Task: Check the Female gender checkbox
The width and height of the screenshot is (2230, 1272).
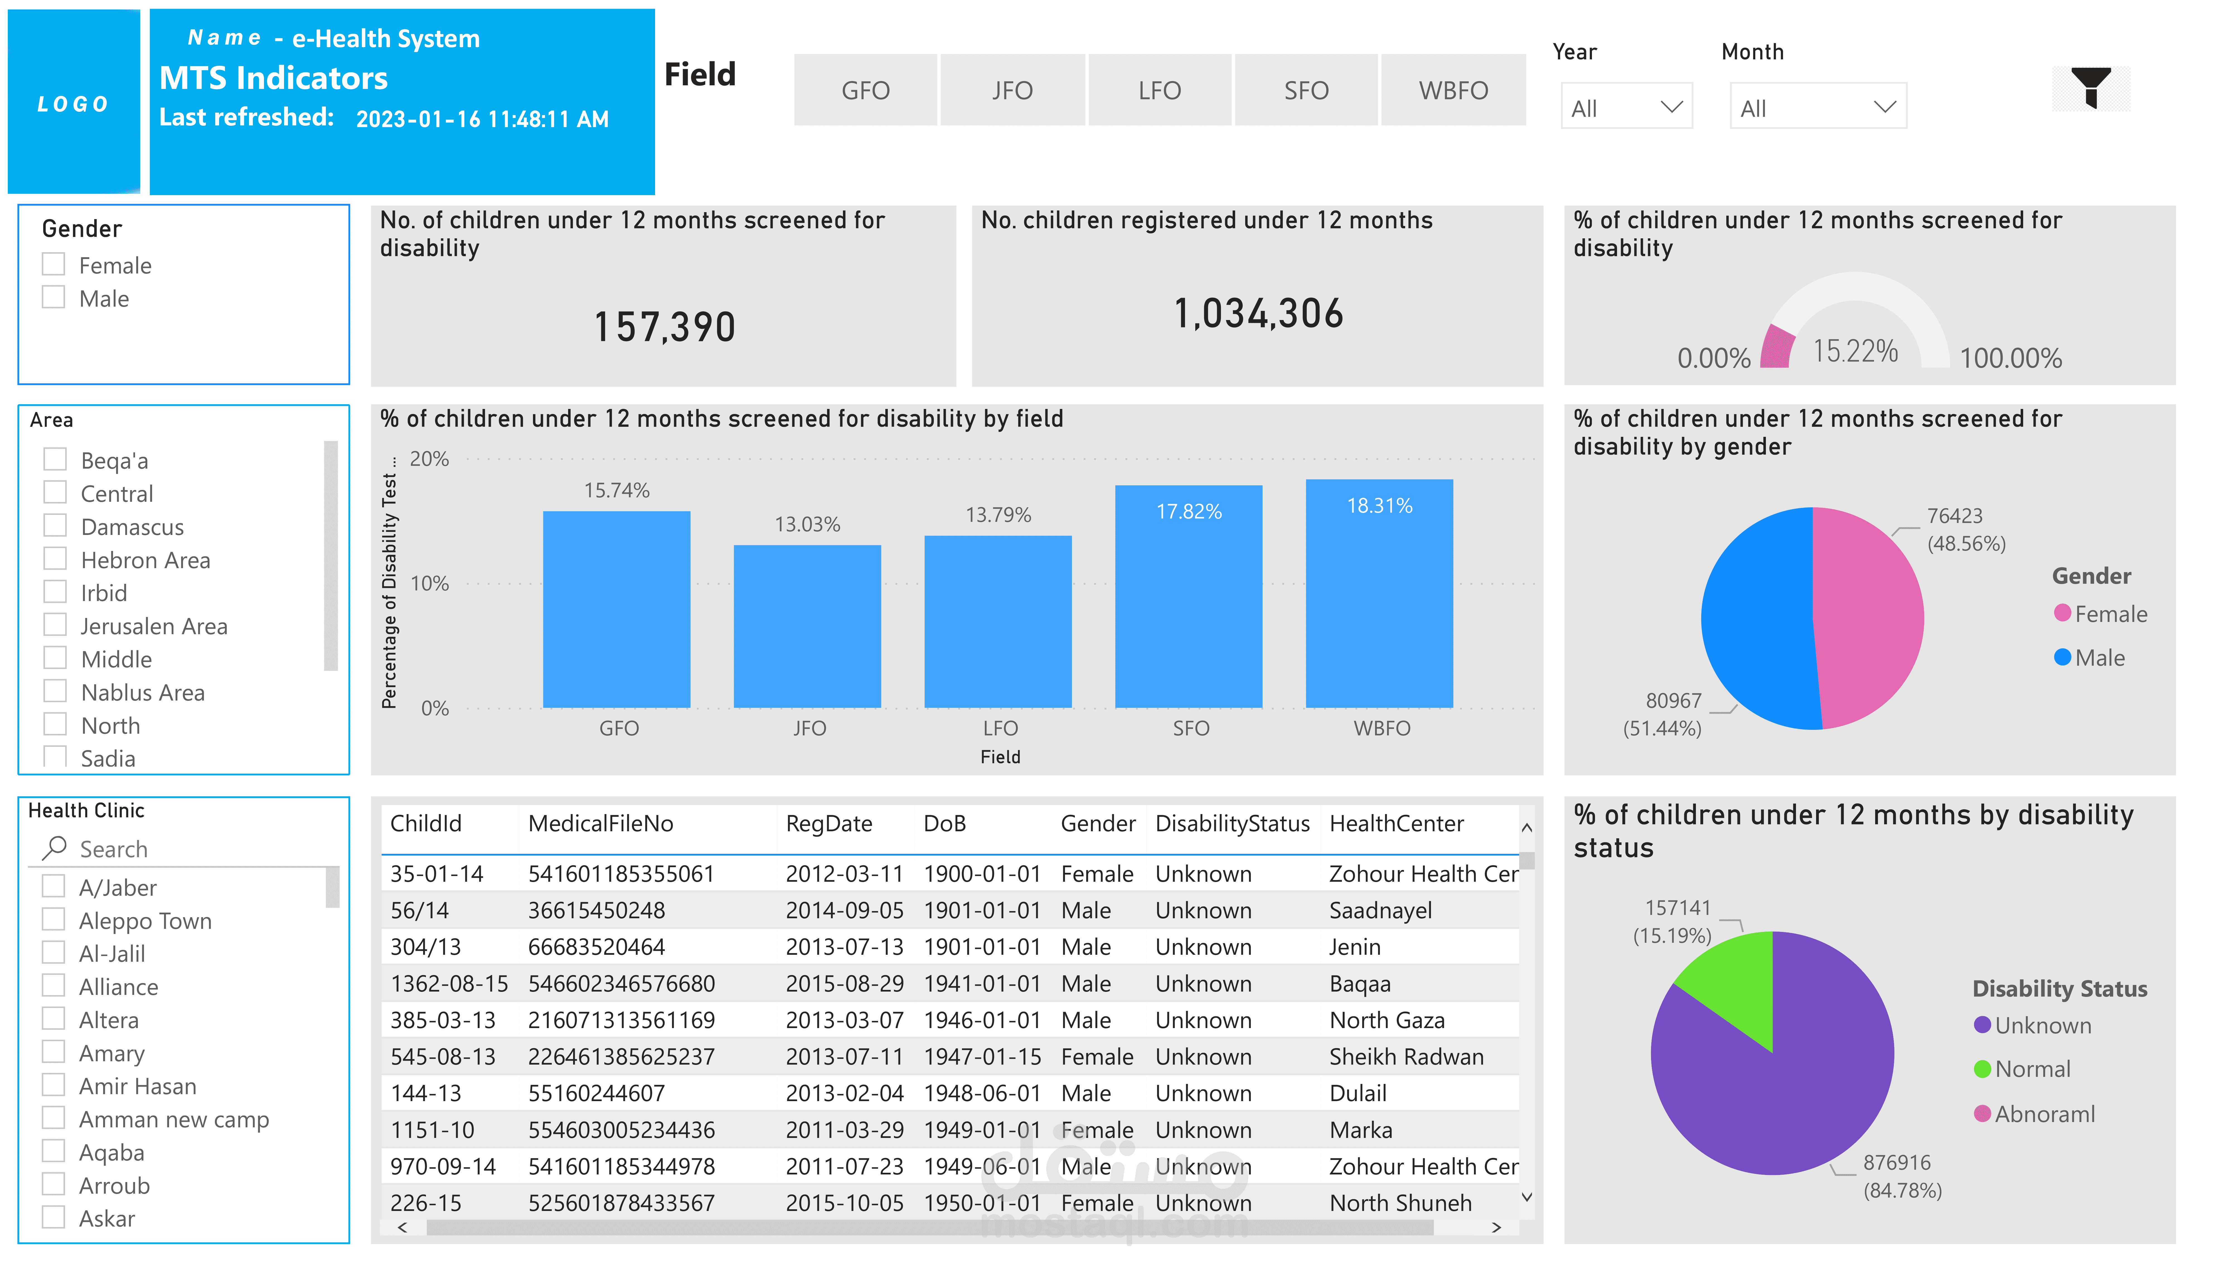Action: click(53, 264)
